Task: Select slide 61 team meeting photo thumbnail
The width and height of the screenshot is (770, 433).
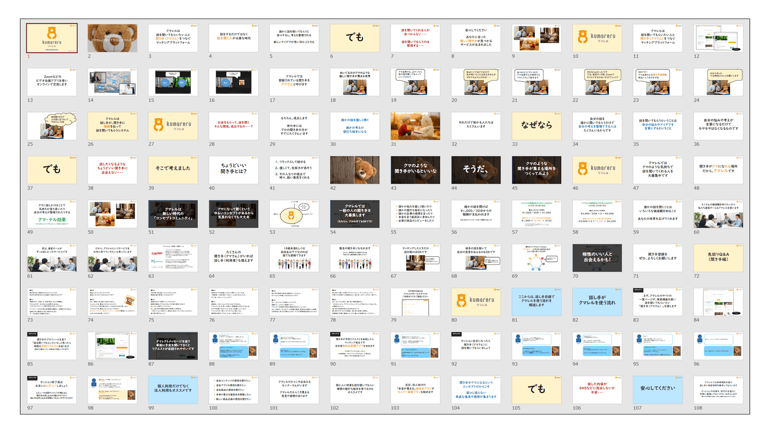Action: pyautogui.click(x=52, y=258)
